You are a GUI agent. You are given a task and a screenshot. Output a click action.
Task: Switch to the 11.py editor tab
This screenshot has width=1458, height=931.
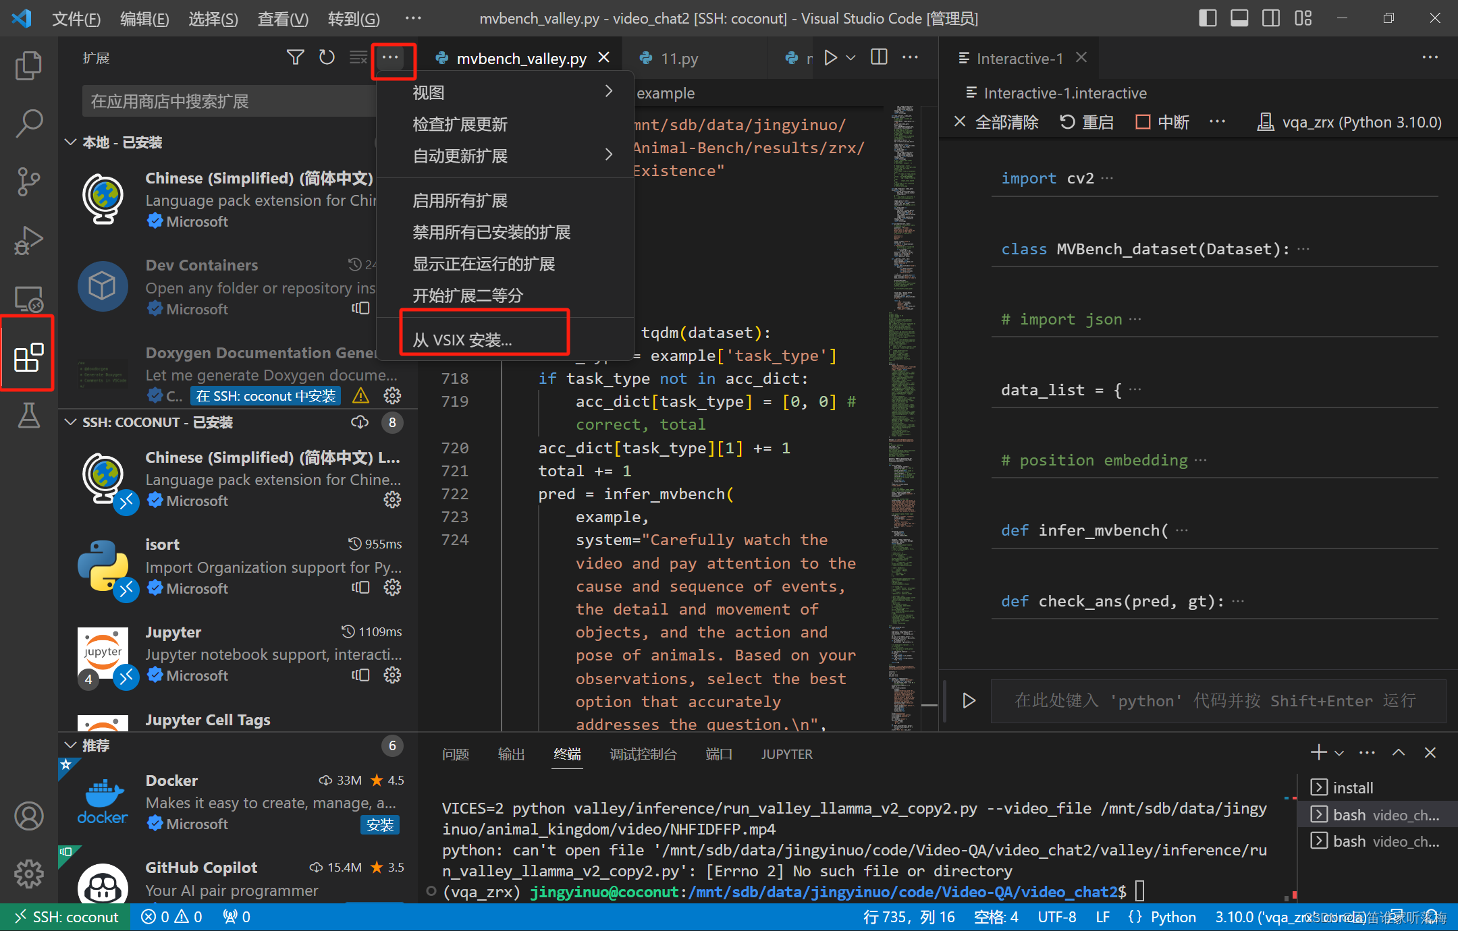pyautogui.click(x=678, y=59)
